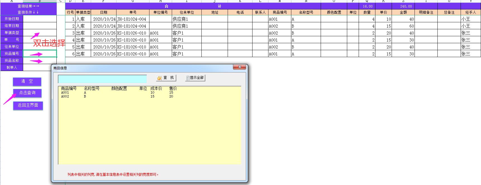Screen dimensions: 481x185
Task: Click total quantity cell 16.00
Action: tap(367, 6)
